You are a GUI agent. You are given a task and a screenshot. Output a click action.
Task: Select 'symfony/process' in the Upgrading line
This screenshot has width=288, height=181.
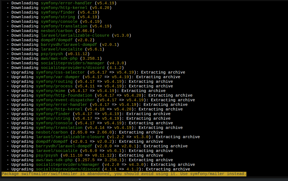[54, 86]
